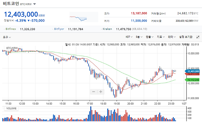Click 설정 초기화 reset settings
The width and height of the screenshot is (202, 122).
186,37
